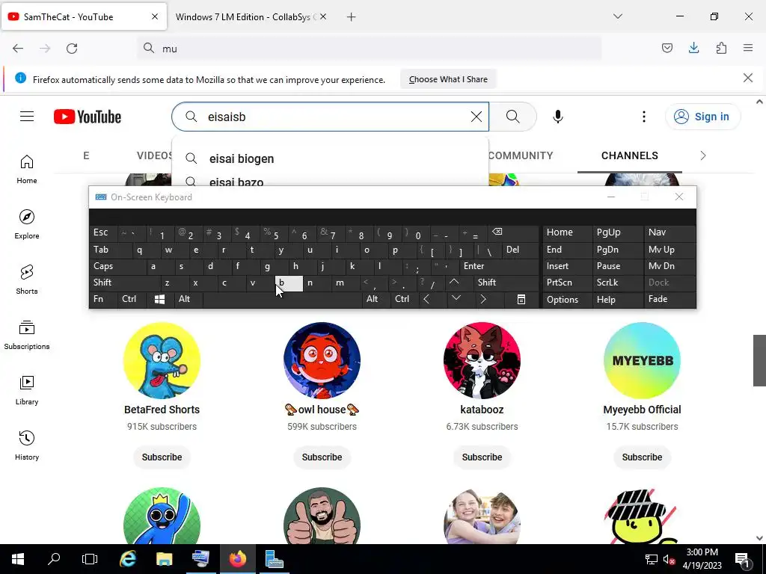Open Firefox extensions icon
Screen dimensions: 766x574
click(721, 48)
